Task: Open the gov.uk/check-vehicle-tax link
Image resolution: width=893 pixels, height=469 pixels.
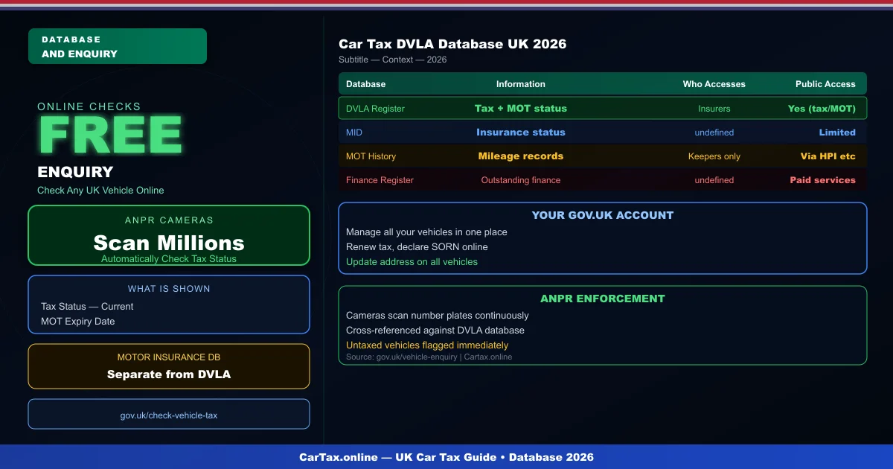Action: point(168,415)
